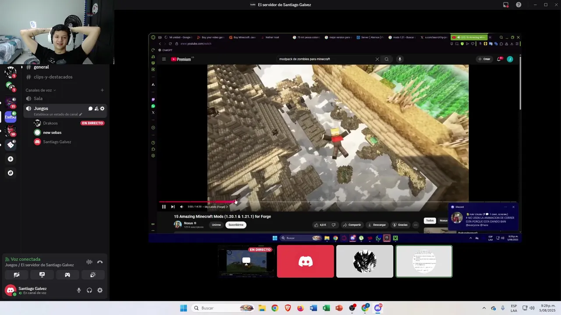Mute your microphone in Discord

[79, 290]
